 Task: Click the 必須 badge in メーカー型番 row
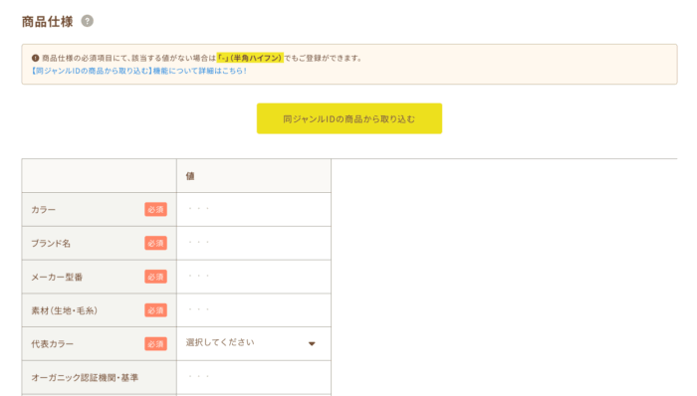click(x=155, y=277)
